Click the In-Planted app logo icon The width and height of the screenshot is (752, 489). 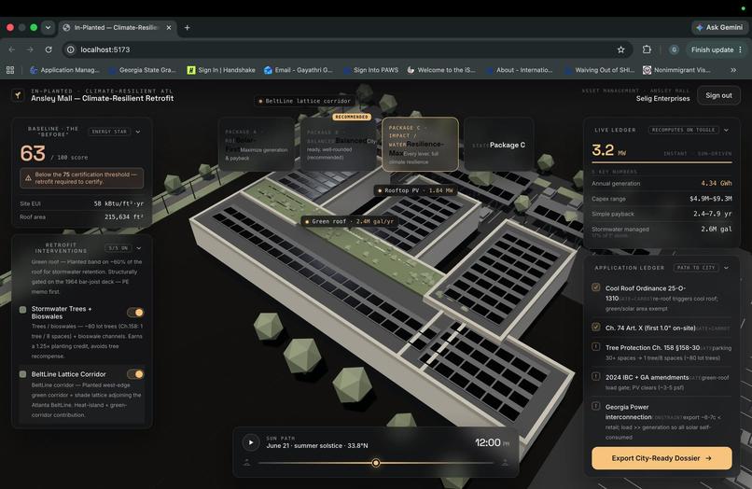tap(18, 95)
